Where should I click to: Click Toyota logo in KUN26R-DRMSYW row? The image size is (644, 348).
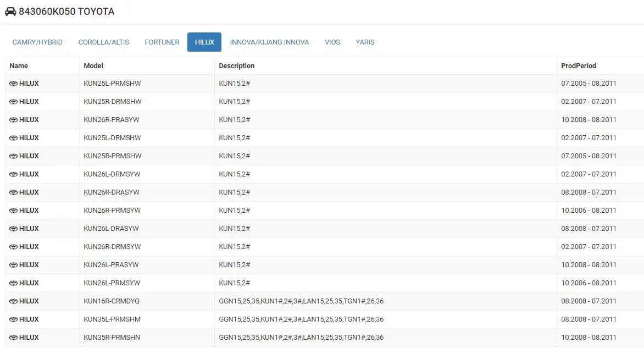[x=13, y=246]
